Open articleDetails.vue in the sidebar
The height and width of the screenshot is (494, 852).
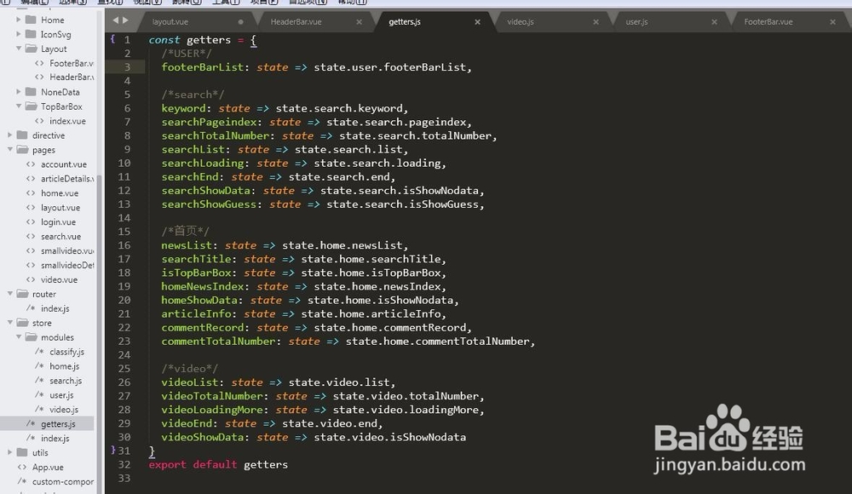click(x=67, y=178)
